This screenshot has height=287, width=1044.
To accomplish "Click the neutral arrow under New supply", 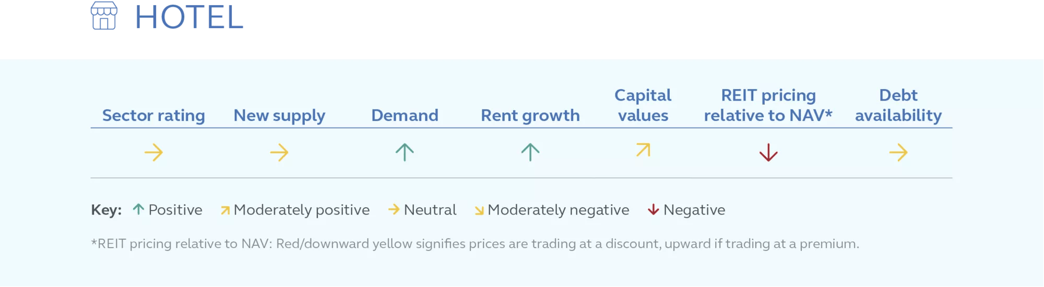I will tap(279, 153).
